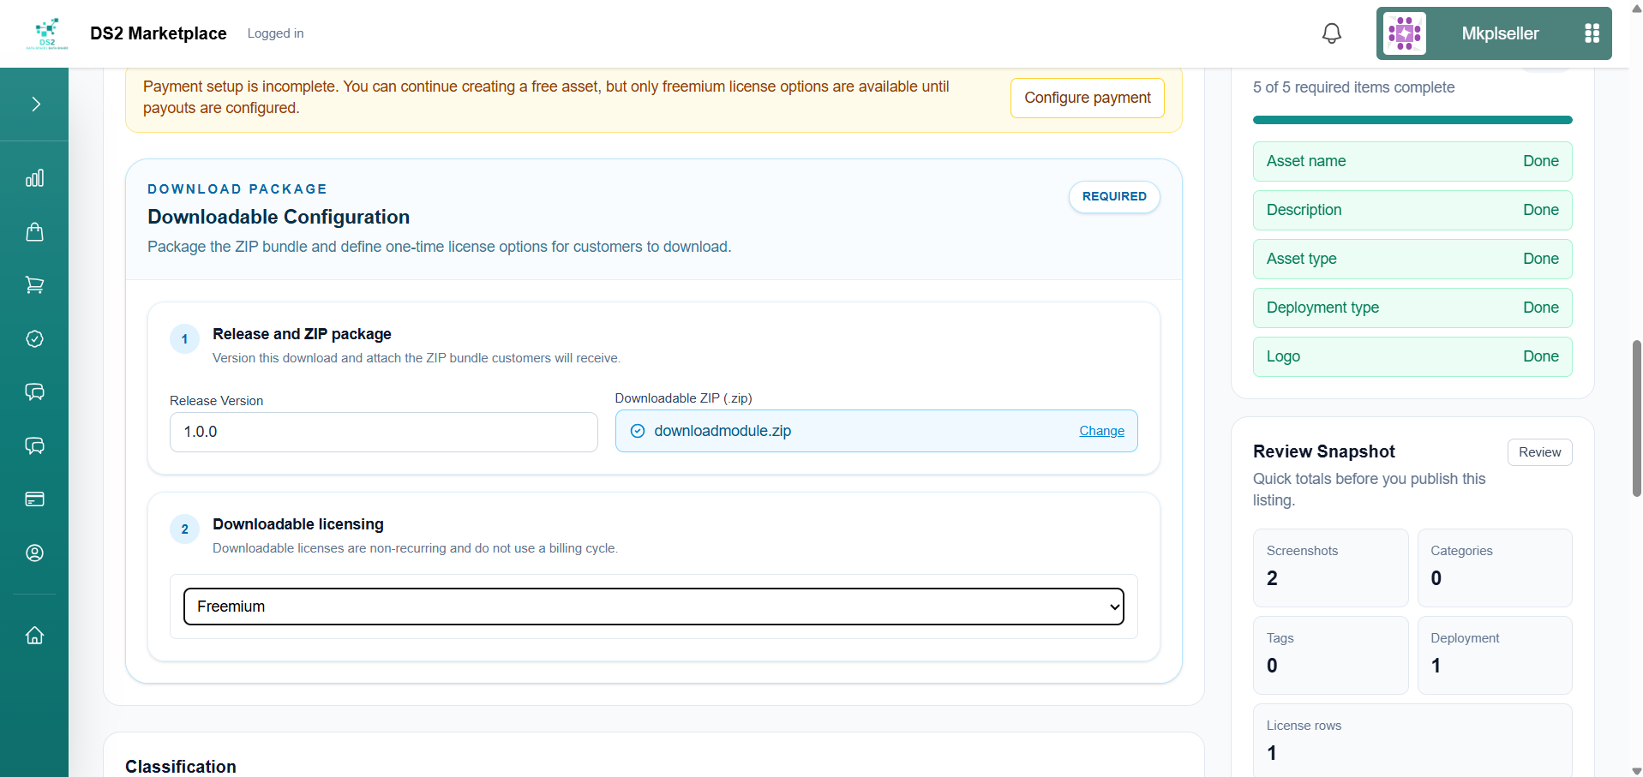Viewport: 1643px width, 777px height.
Task: Click step 1 Release and ZIP package heading
Action: coord(302,334)
